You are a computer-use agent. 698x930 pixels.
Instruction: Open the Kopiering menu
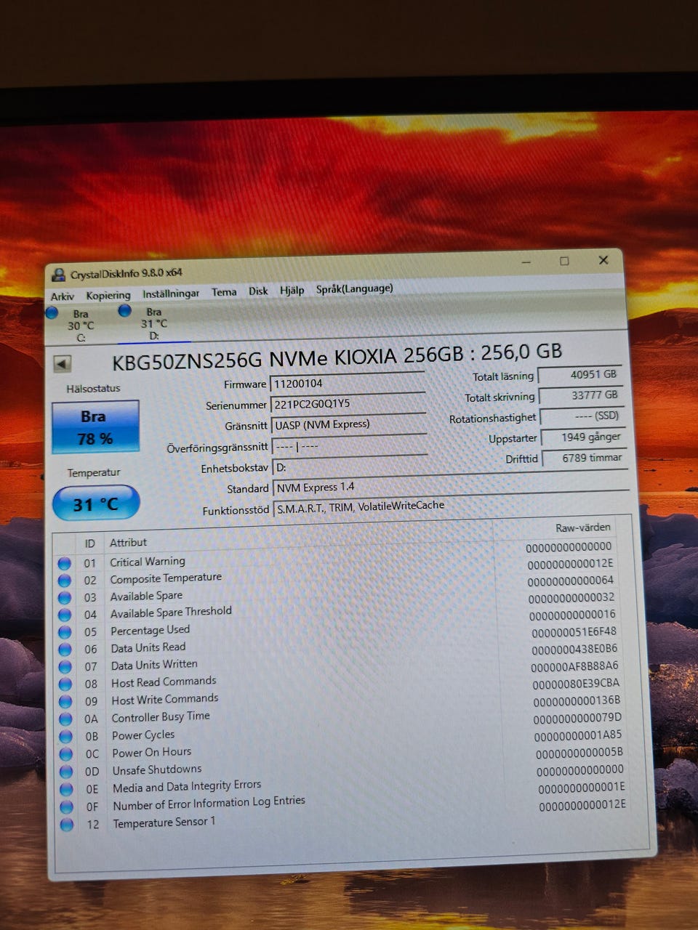pos(108,295)
